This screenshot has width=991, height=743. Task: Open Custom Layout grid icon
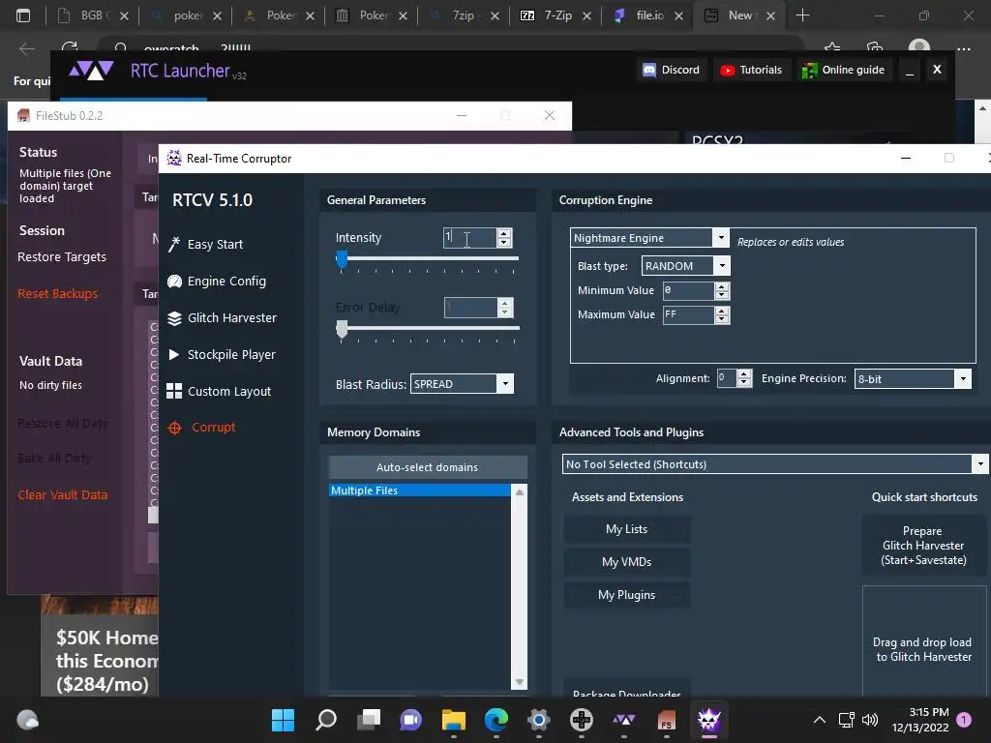(174, 391)
